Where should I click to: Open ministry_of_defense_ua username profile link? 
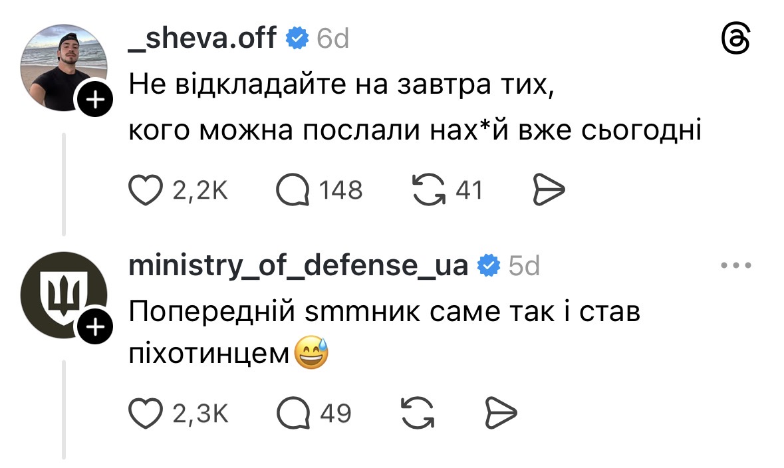click(299, 265)
